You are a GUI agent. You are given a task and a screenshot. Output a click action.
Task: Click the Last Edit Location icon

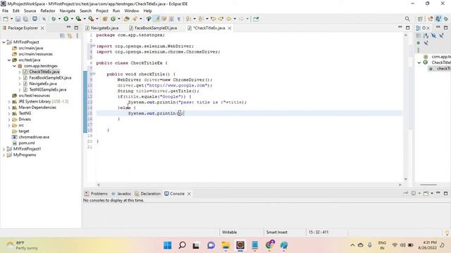pos(214,19)
